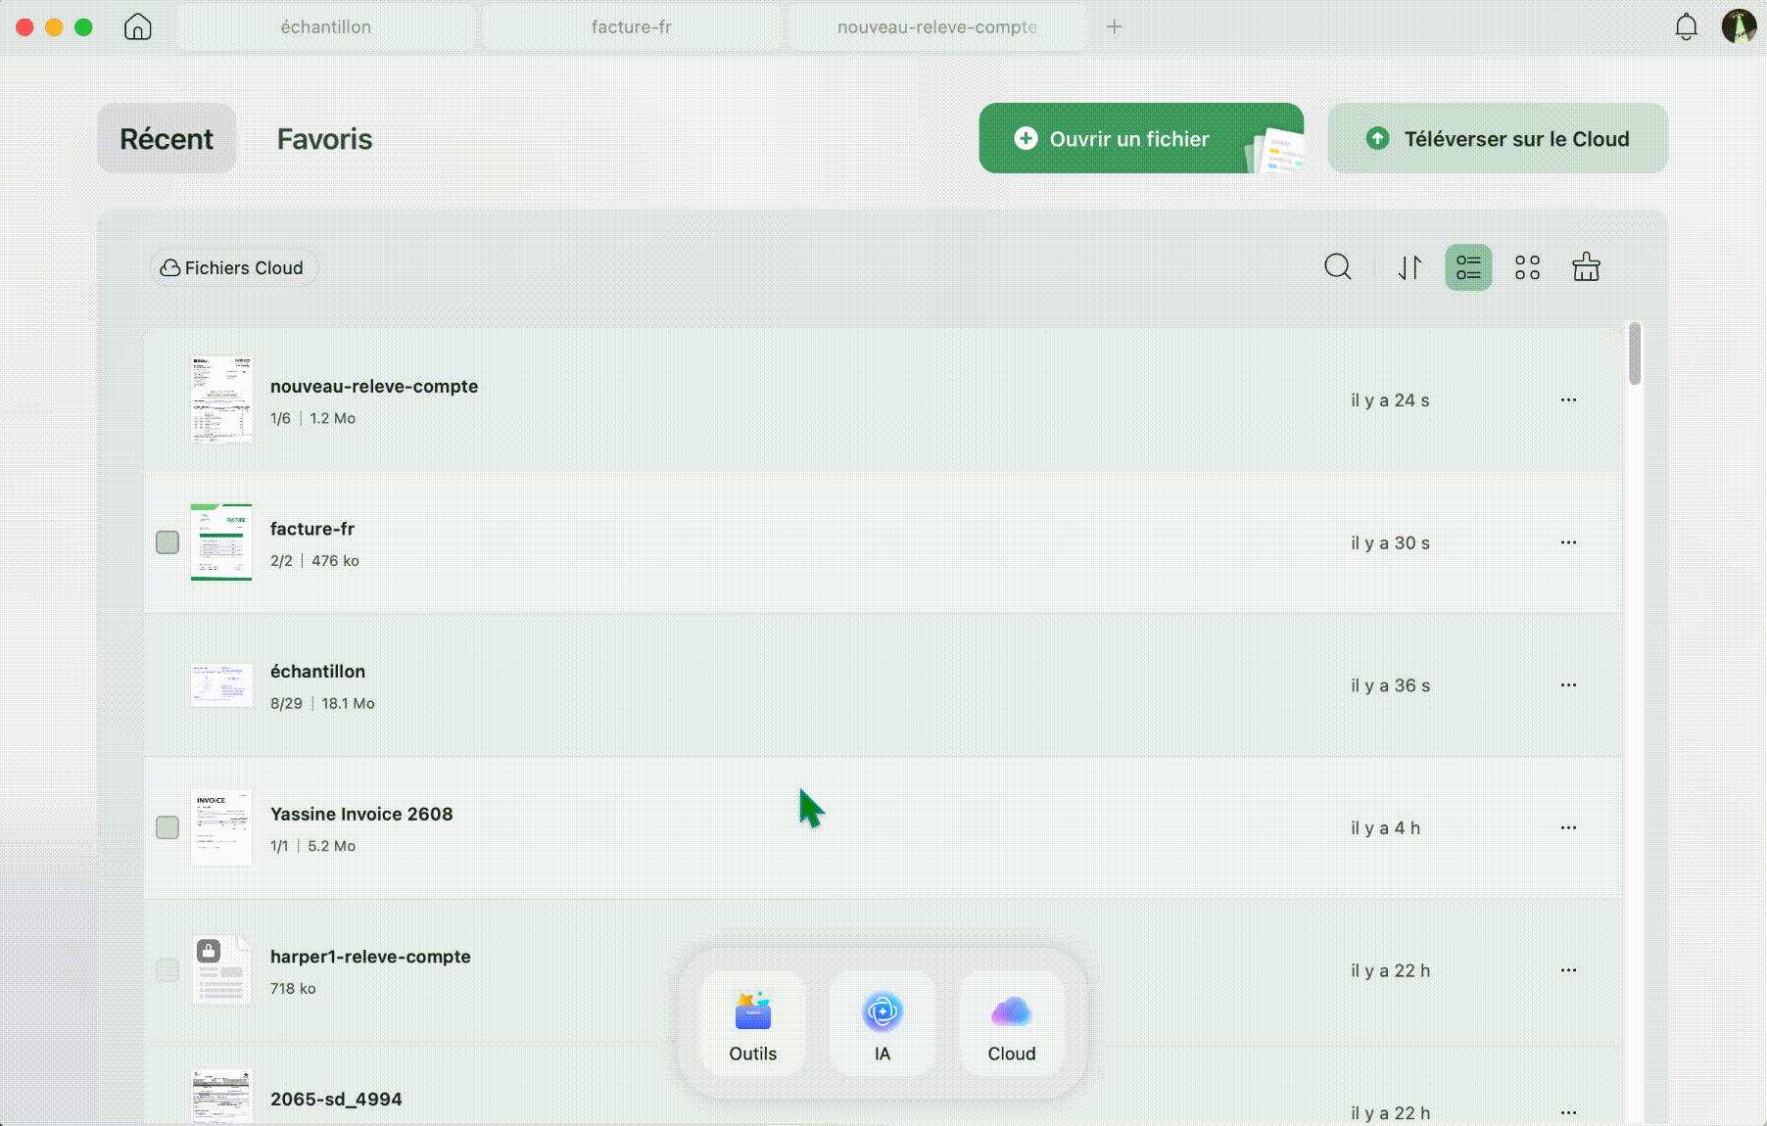
Task: Switch to the nouveau-releve-compte tab
Action: pos(937,26)
